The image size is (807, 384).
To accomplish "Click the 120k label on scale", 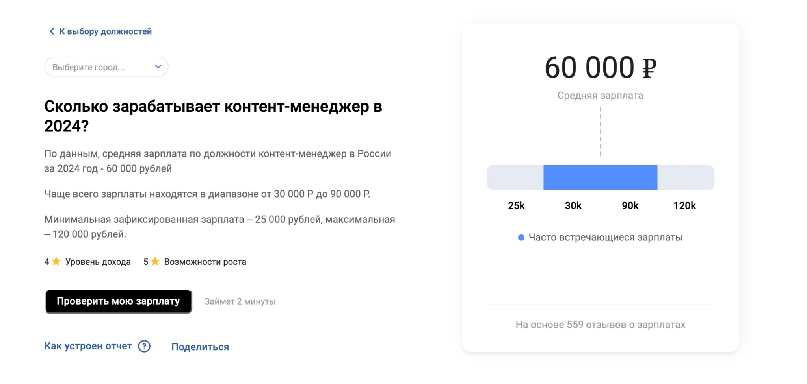I will pos(684,206).
